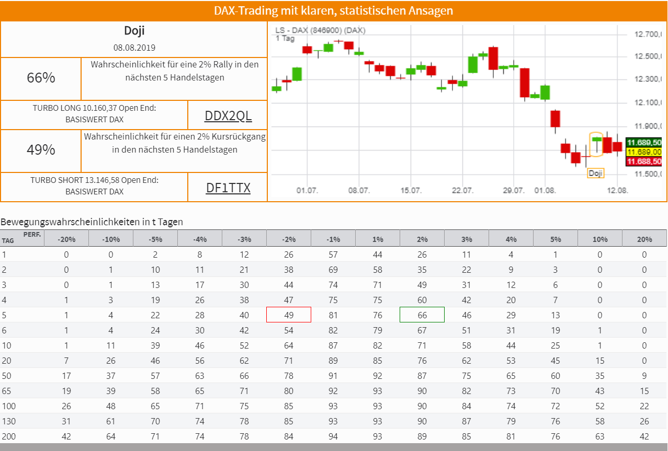
Task: Click the large 66% rally probability
Action: (x=41, y=78)
